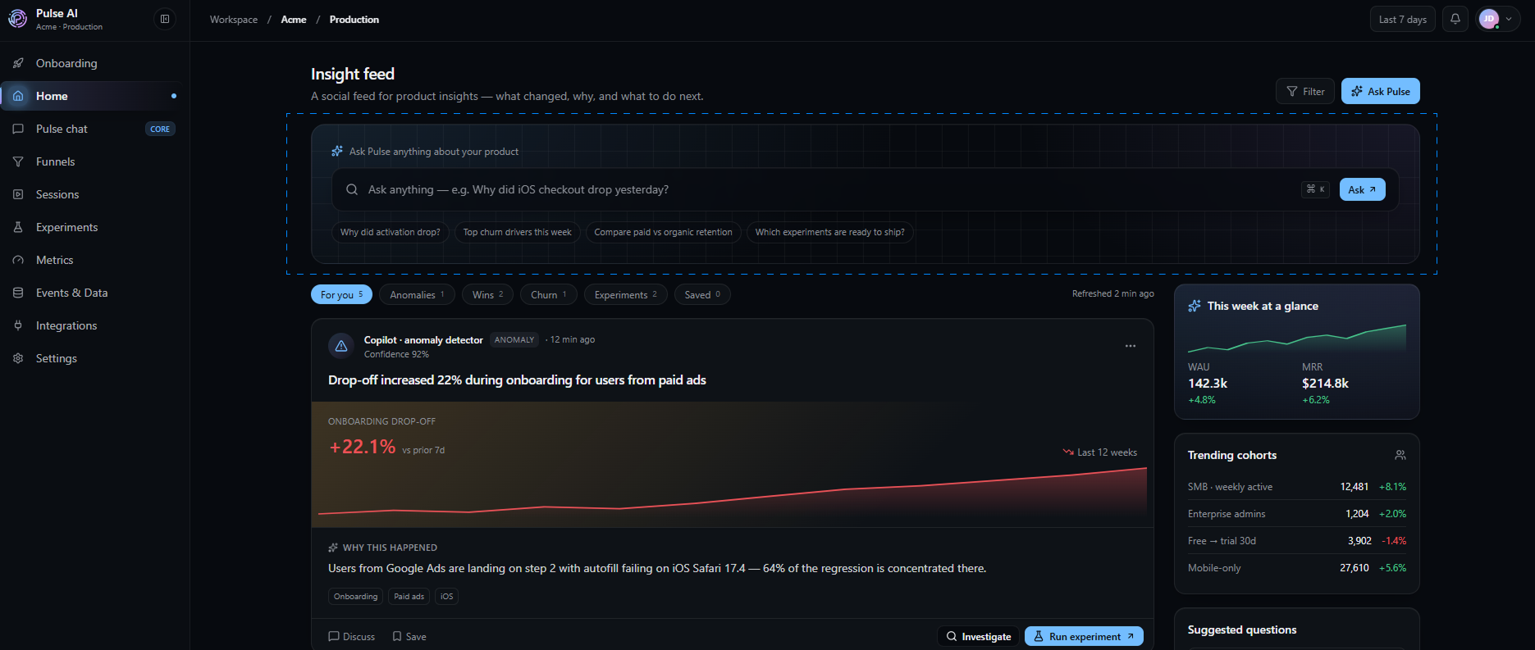
Task: Click the Home house icon
Action: (18, 96)
